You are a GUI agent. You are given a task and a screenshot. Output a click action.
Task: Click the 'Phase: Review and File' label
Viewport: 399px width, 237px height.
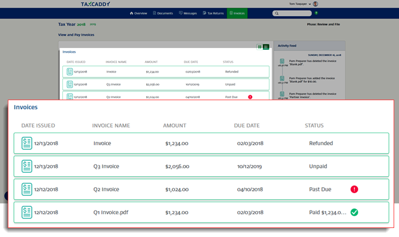(x=323, y=25)
